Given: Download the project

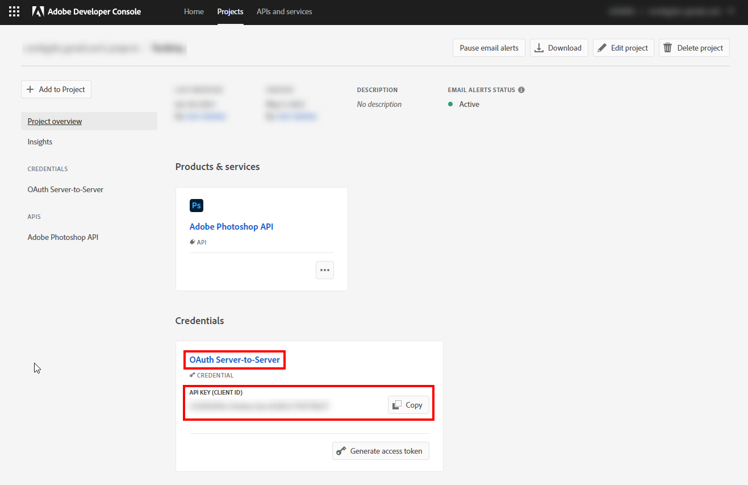Looking at the screenshot, I should coord(559,48).
